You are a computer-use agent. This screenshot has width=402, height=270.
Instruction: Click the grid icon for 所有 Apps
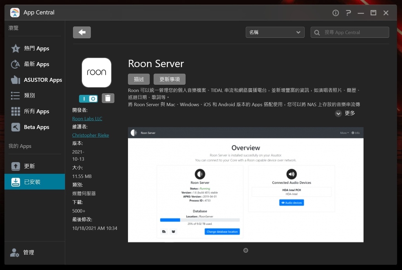tap(16, 111)
